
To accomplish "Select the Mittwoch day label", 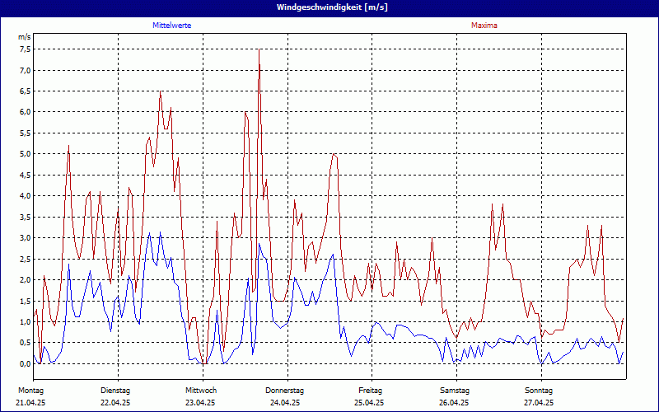I will pyautogui.click(x=201, y=390).
